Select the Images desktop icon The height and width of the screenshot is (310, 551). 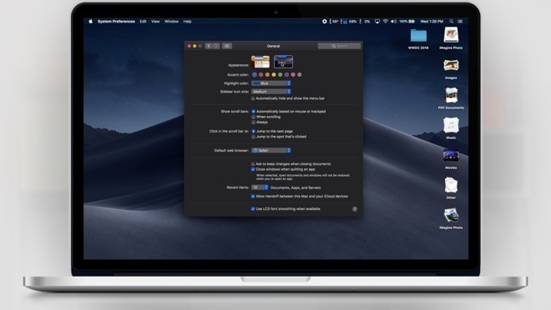pos(451,66)
